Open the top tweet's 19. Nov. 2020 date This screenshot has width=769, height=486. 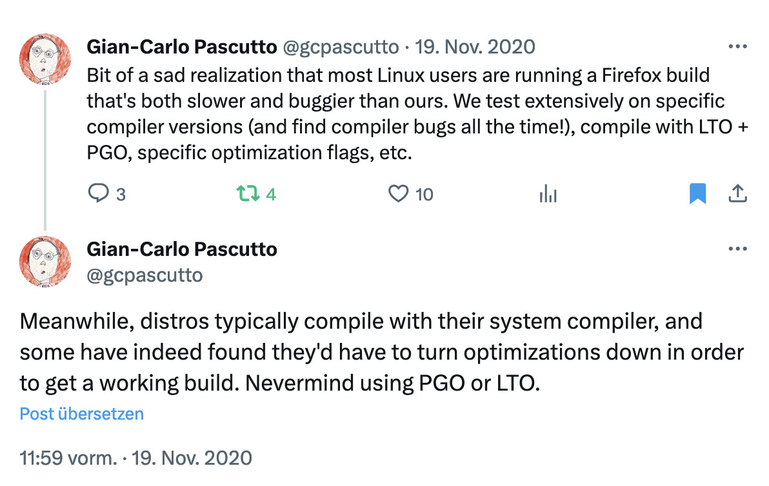tap(475, 47)
